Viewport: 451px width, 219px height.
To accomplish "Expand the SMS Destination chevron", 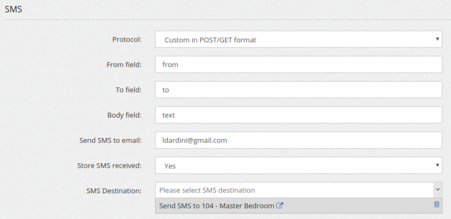I will point(437,190).
